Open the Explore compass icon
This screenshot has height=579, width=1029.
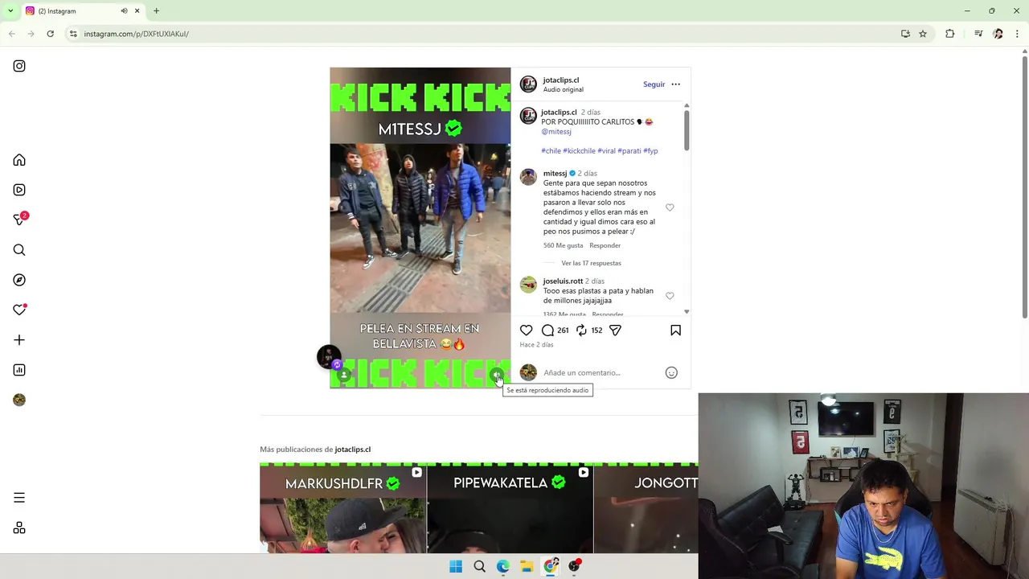tap(19, 280)
